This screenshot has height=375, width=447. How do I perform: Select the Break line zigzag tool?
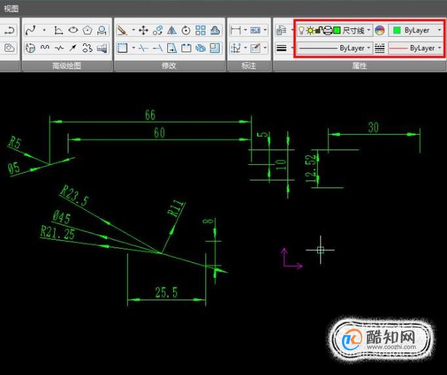[x=59, y=48]
